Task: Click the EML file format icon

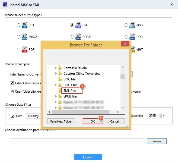Action: [x=78, y=25]
